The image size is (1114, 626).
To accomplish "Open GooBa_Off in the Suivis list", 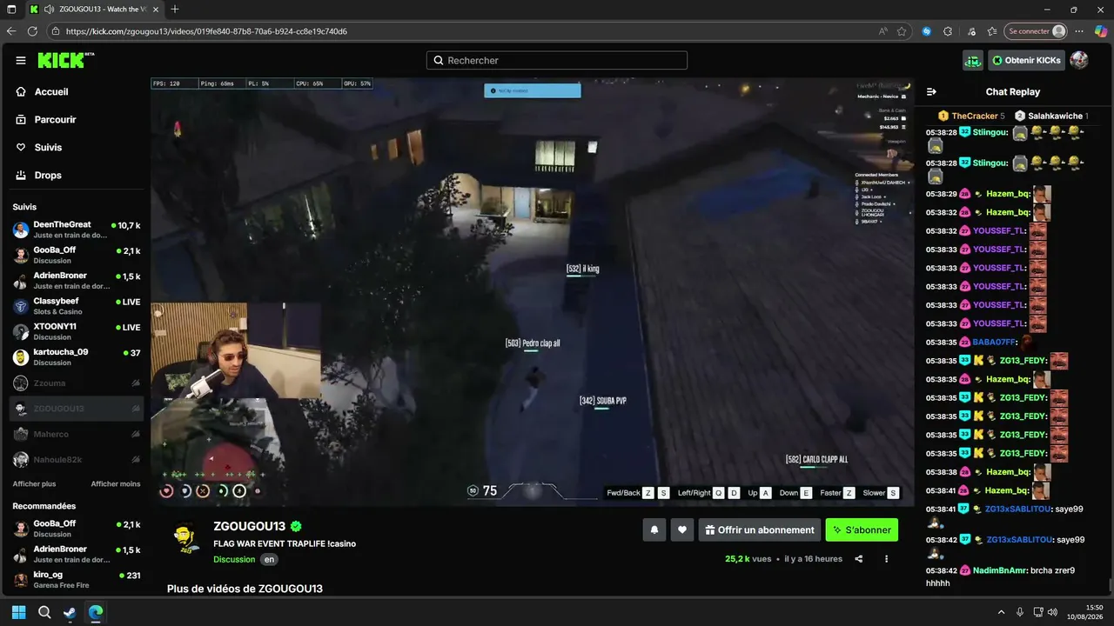I will click(x=77, y=256).
